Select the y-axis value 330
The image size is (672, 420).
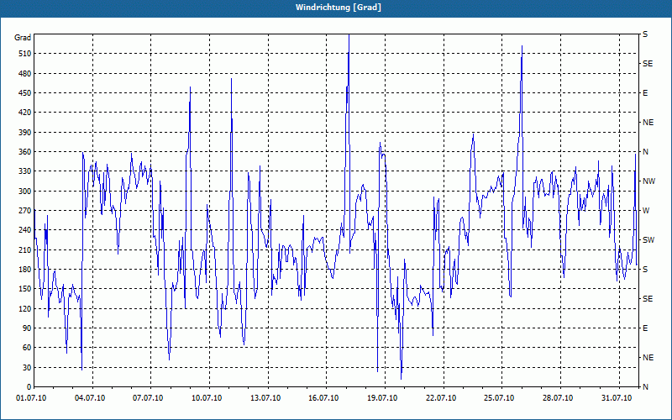[x=26, y=171]
